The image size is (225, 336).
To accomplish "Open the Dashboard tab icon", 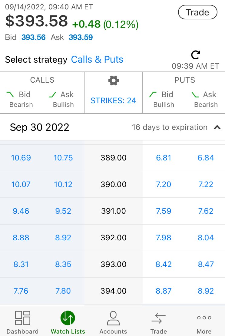I will tap(22, 318).
